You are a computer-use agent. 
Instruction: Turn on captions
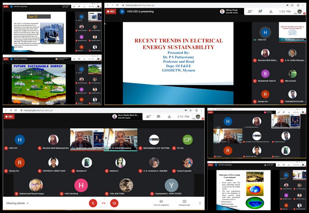click(x=161, y=203)
